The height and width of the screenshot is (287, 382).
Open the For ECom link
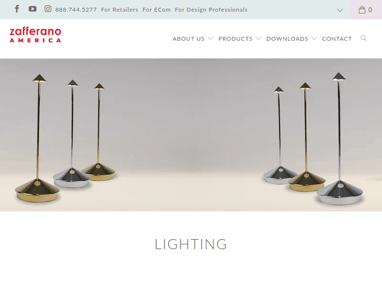tap(156, 10)
